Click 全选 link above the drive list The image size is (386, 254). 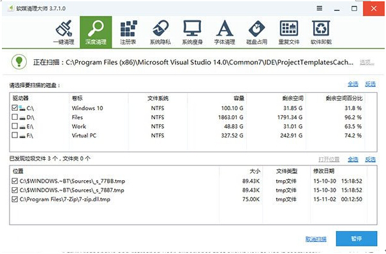tap(353, 84)
